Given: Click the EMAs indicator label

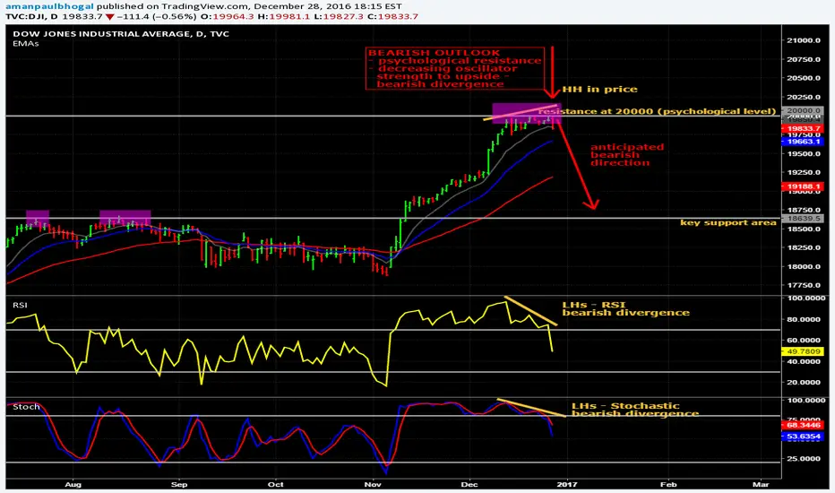Looking at the screenshot, I should click(x=26, y=44).
